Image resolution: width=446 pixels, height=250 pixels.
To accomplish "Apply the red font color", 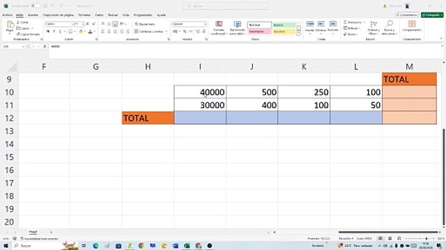I will (x=90, y=31).
